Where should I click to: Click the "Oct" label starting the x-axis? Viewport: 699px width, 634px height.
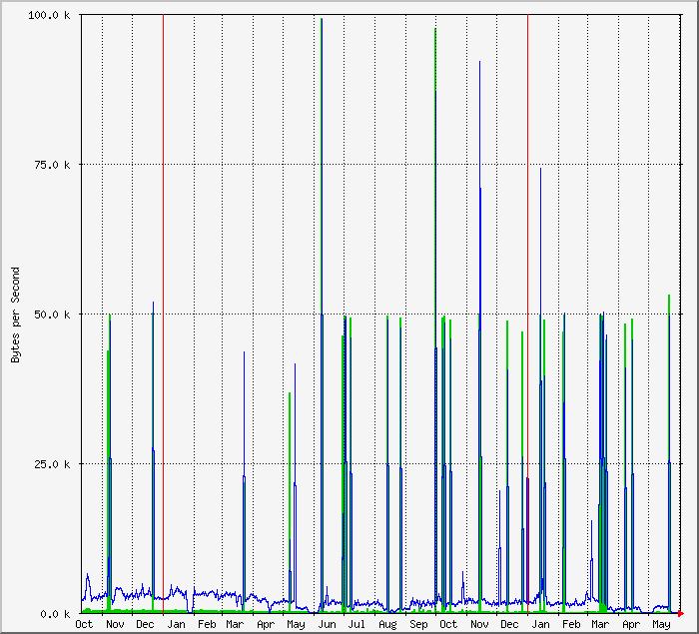84,624
